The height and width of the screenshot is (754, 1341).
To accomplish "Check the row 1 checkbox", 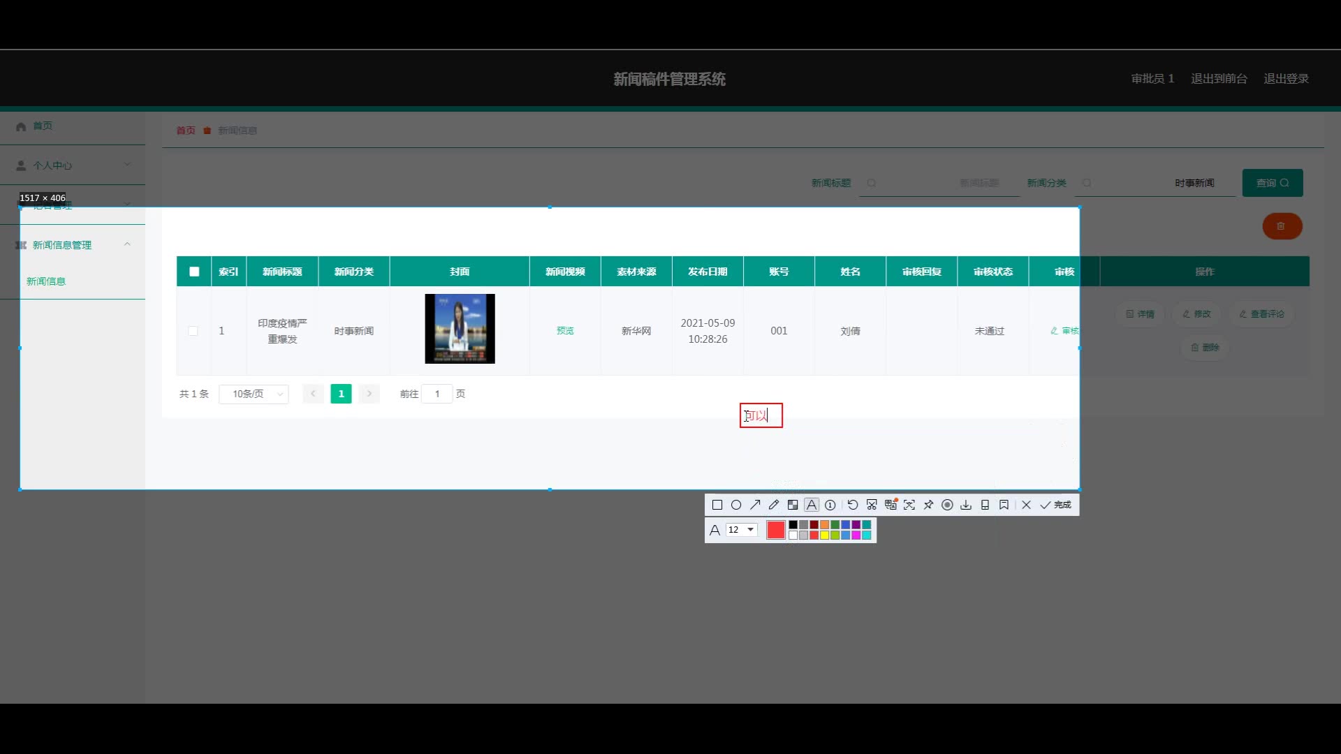I will pos(193,331).
